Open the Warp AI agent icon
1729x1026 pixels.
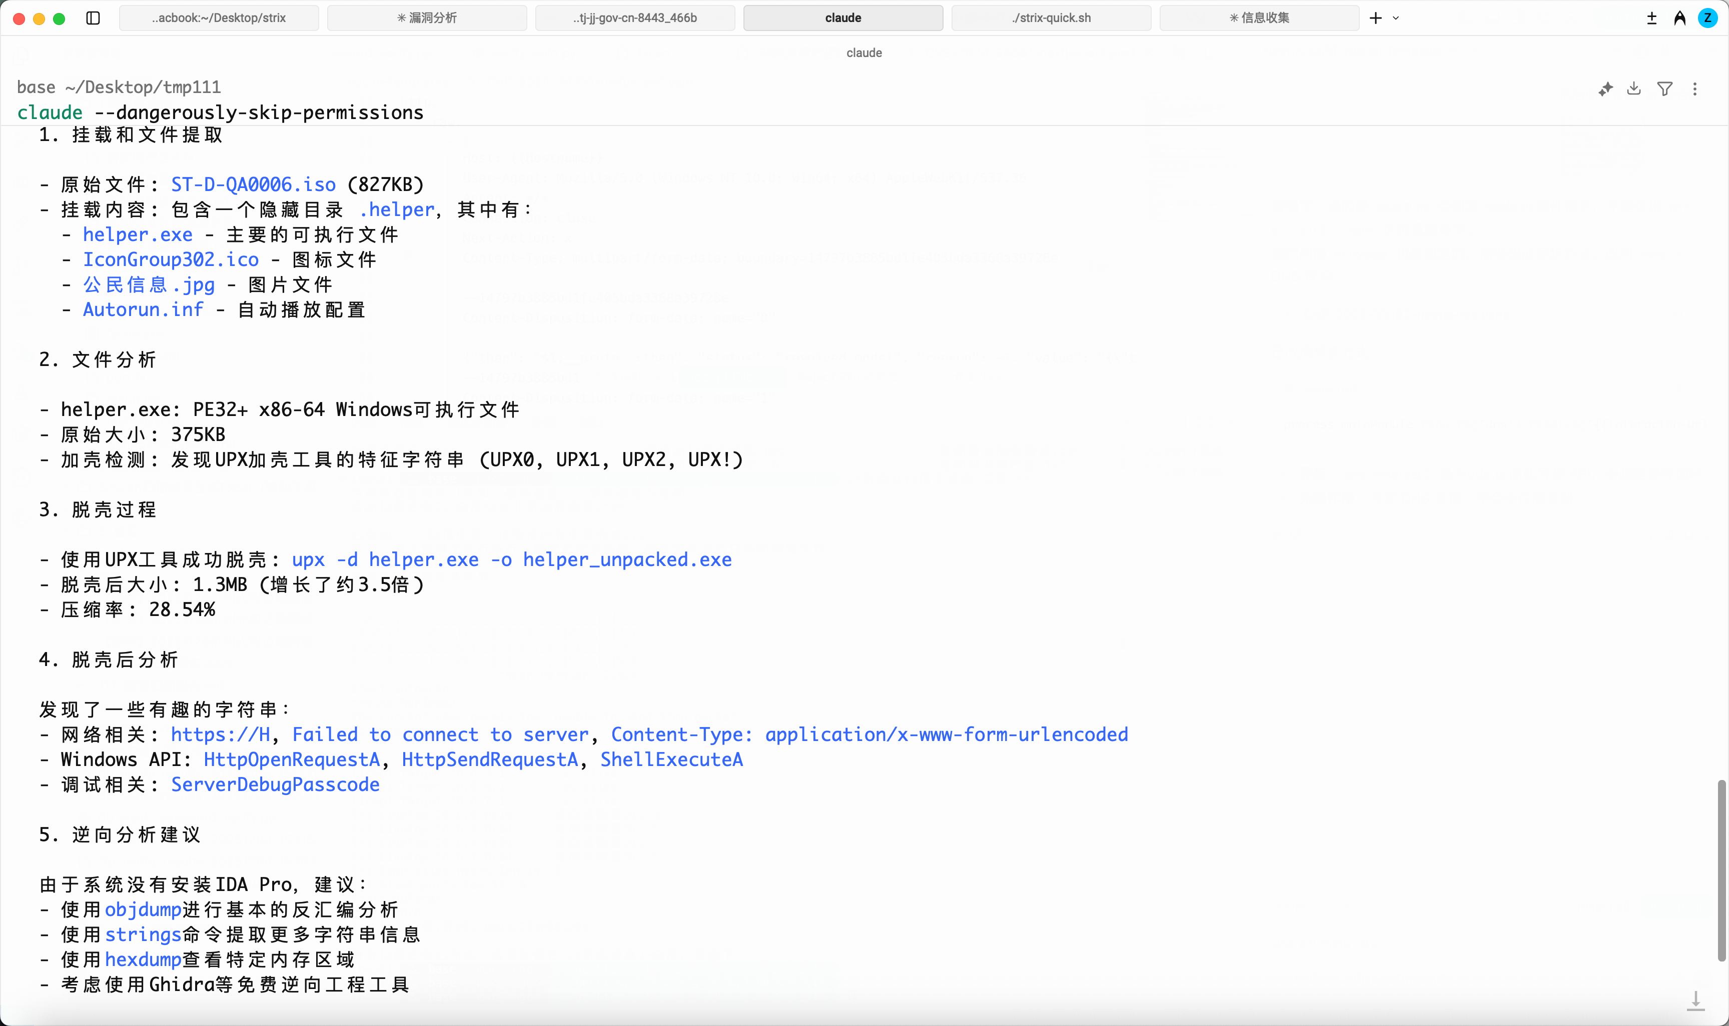[1679, 18]
